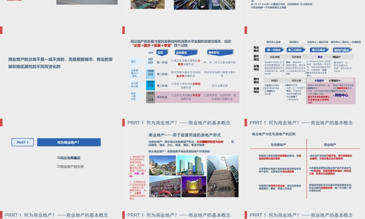Viewport: 365px width, 219px height.
Task: Click the "城市中心区域" location label
Action: [x=273, y=42]
